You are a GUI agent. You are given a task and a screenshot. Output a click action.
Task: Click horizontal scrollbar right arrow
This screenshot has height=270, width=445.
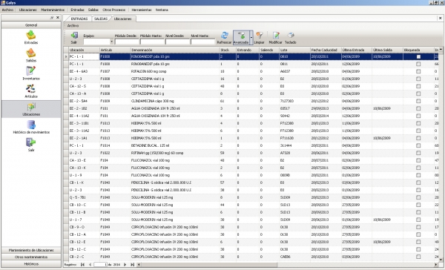436,265
